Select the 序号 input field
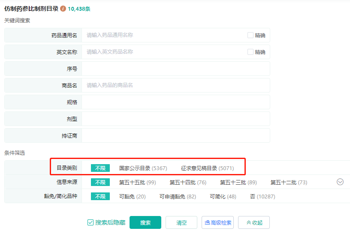The height and width of the screenshot is (234, 350). [x=175, y=69]
